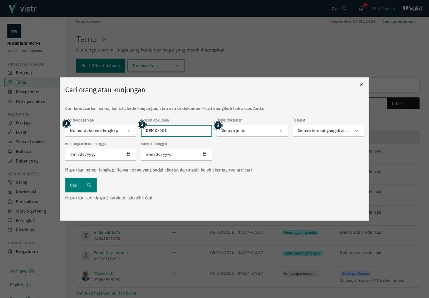
Task: Click the Valid logo in header
Action: pos(412,8)
